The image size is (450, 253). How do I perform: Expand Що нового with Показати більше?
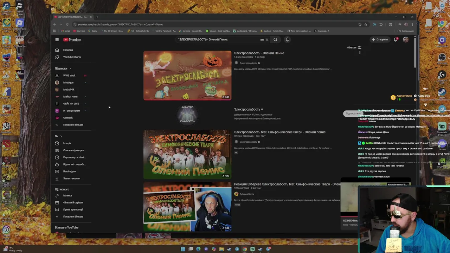(73, 216)
